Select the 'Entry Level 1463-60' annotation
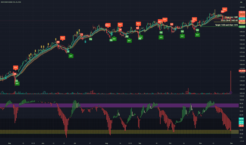This screenshot has height=145, width=246. (x=229, y=20)
